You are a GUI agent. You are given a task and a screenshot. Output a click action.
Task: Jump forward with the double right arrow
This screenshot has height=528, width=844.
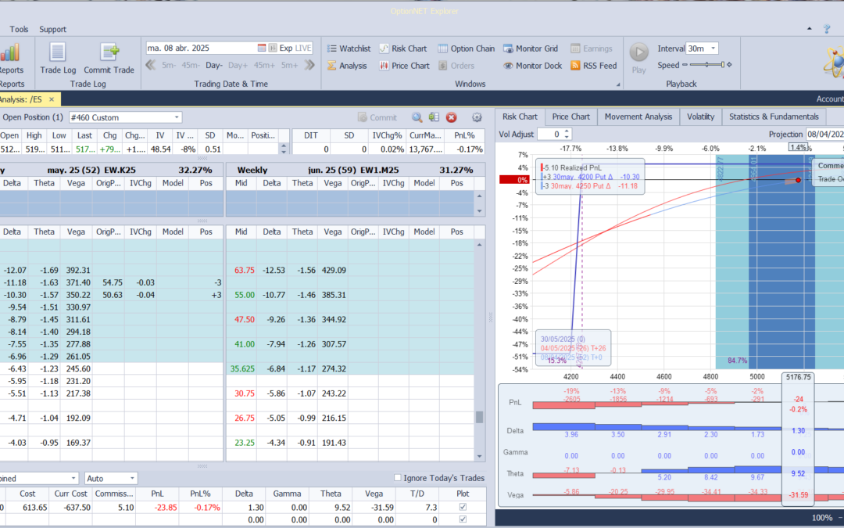tap(309, 65)
